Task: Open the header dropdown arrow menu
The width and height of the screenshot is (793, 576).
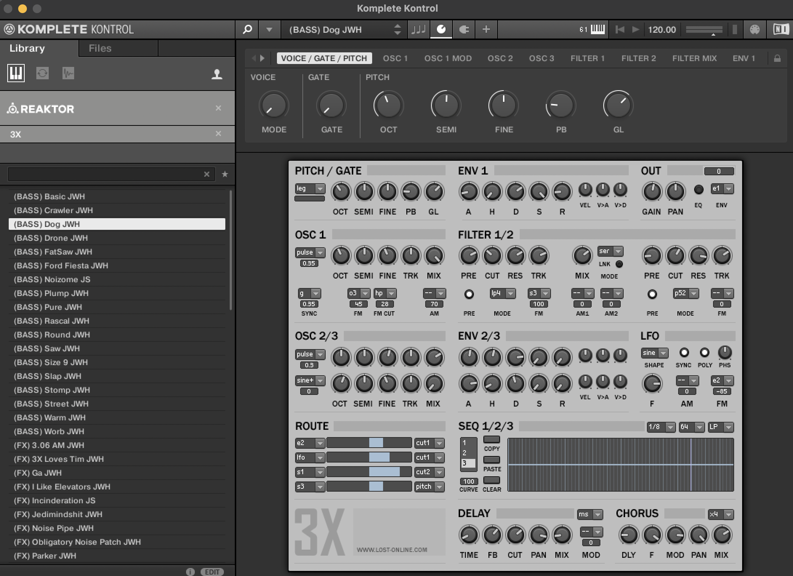Action: coord(269,29)
